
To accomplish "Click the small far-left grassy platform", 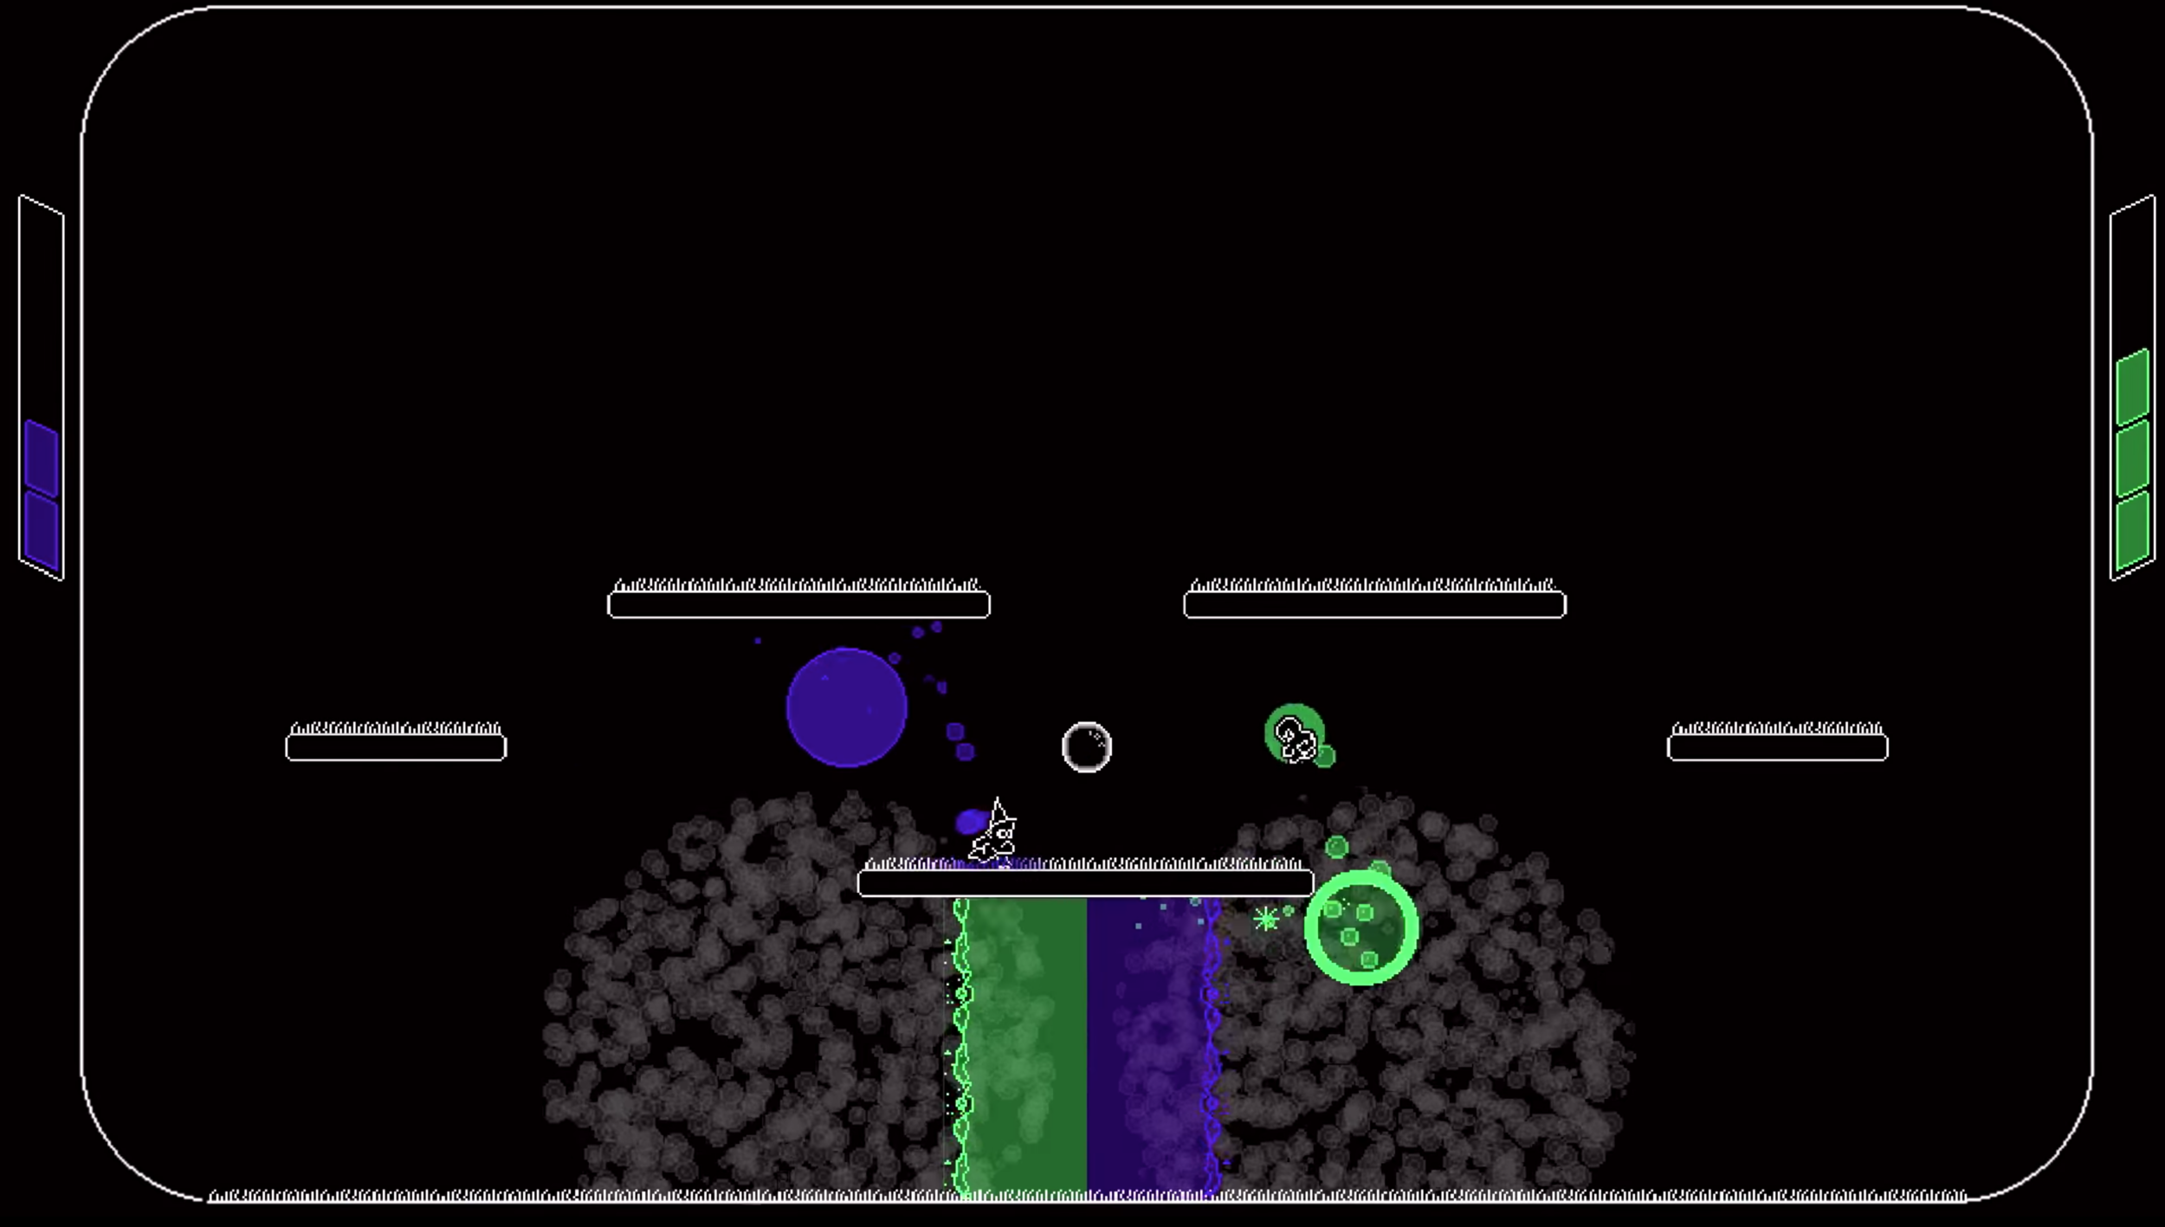I will click(x=396, y=746).
